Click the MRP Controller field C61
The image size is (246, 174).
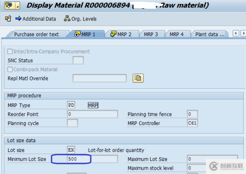pyautogui.click(x=192, y=123)
